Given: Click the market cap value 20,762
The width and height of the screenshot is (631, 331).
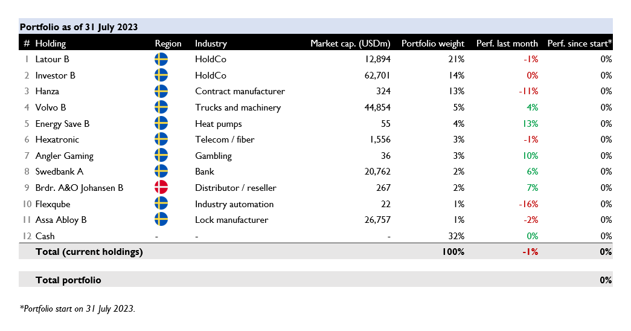Looking at the screenshot, I should click(377, 172).
